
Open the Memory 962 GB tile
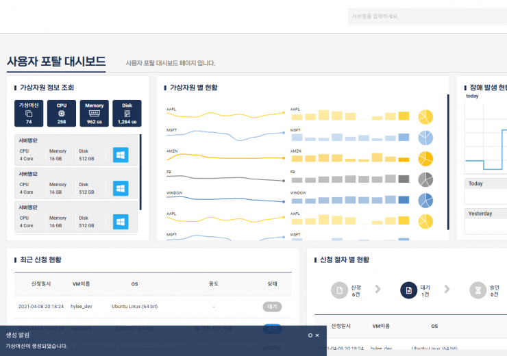click(x=95, y=114)
